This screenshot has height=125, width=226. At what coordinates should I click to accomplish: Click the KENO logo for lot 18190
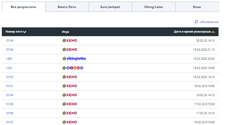point(70,95)
